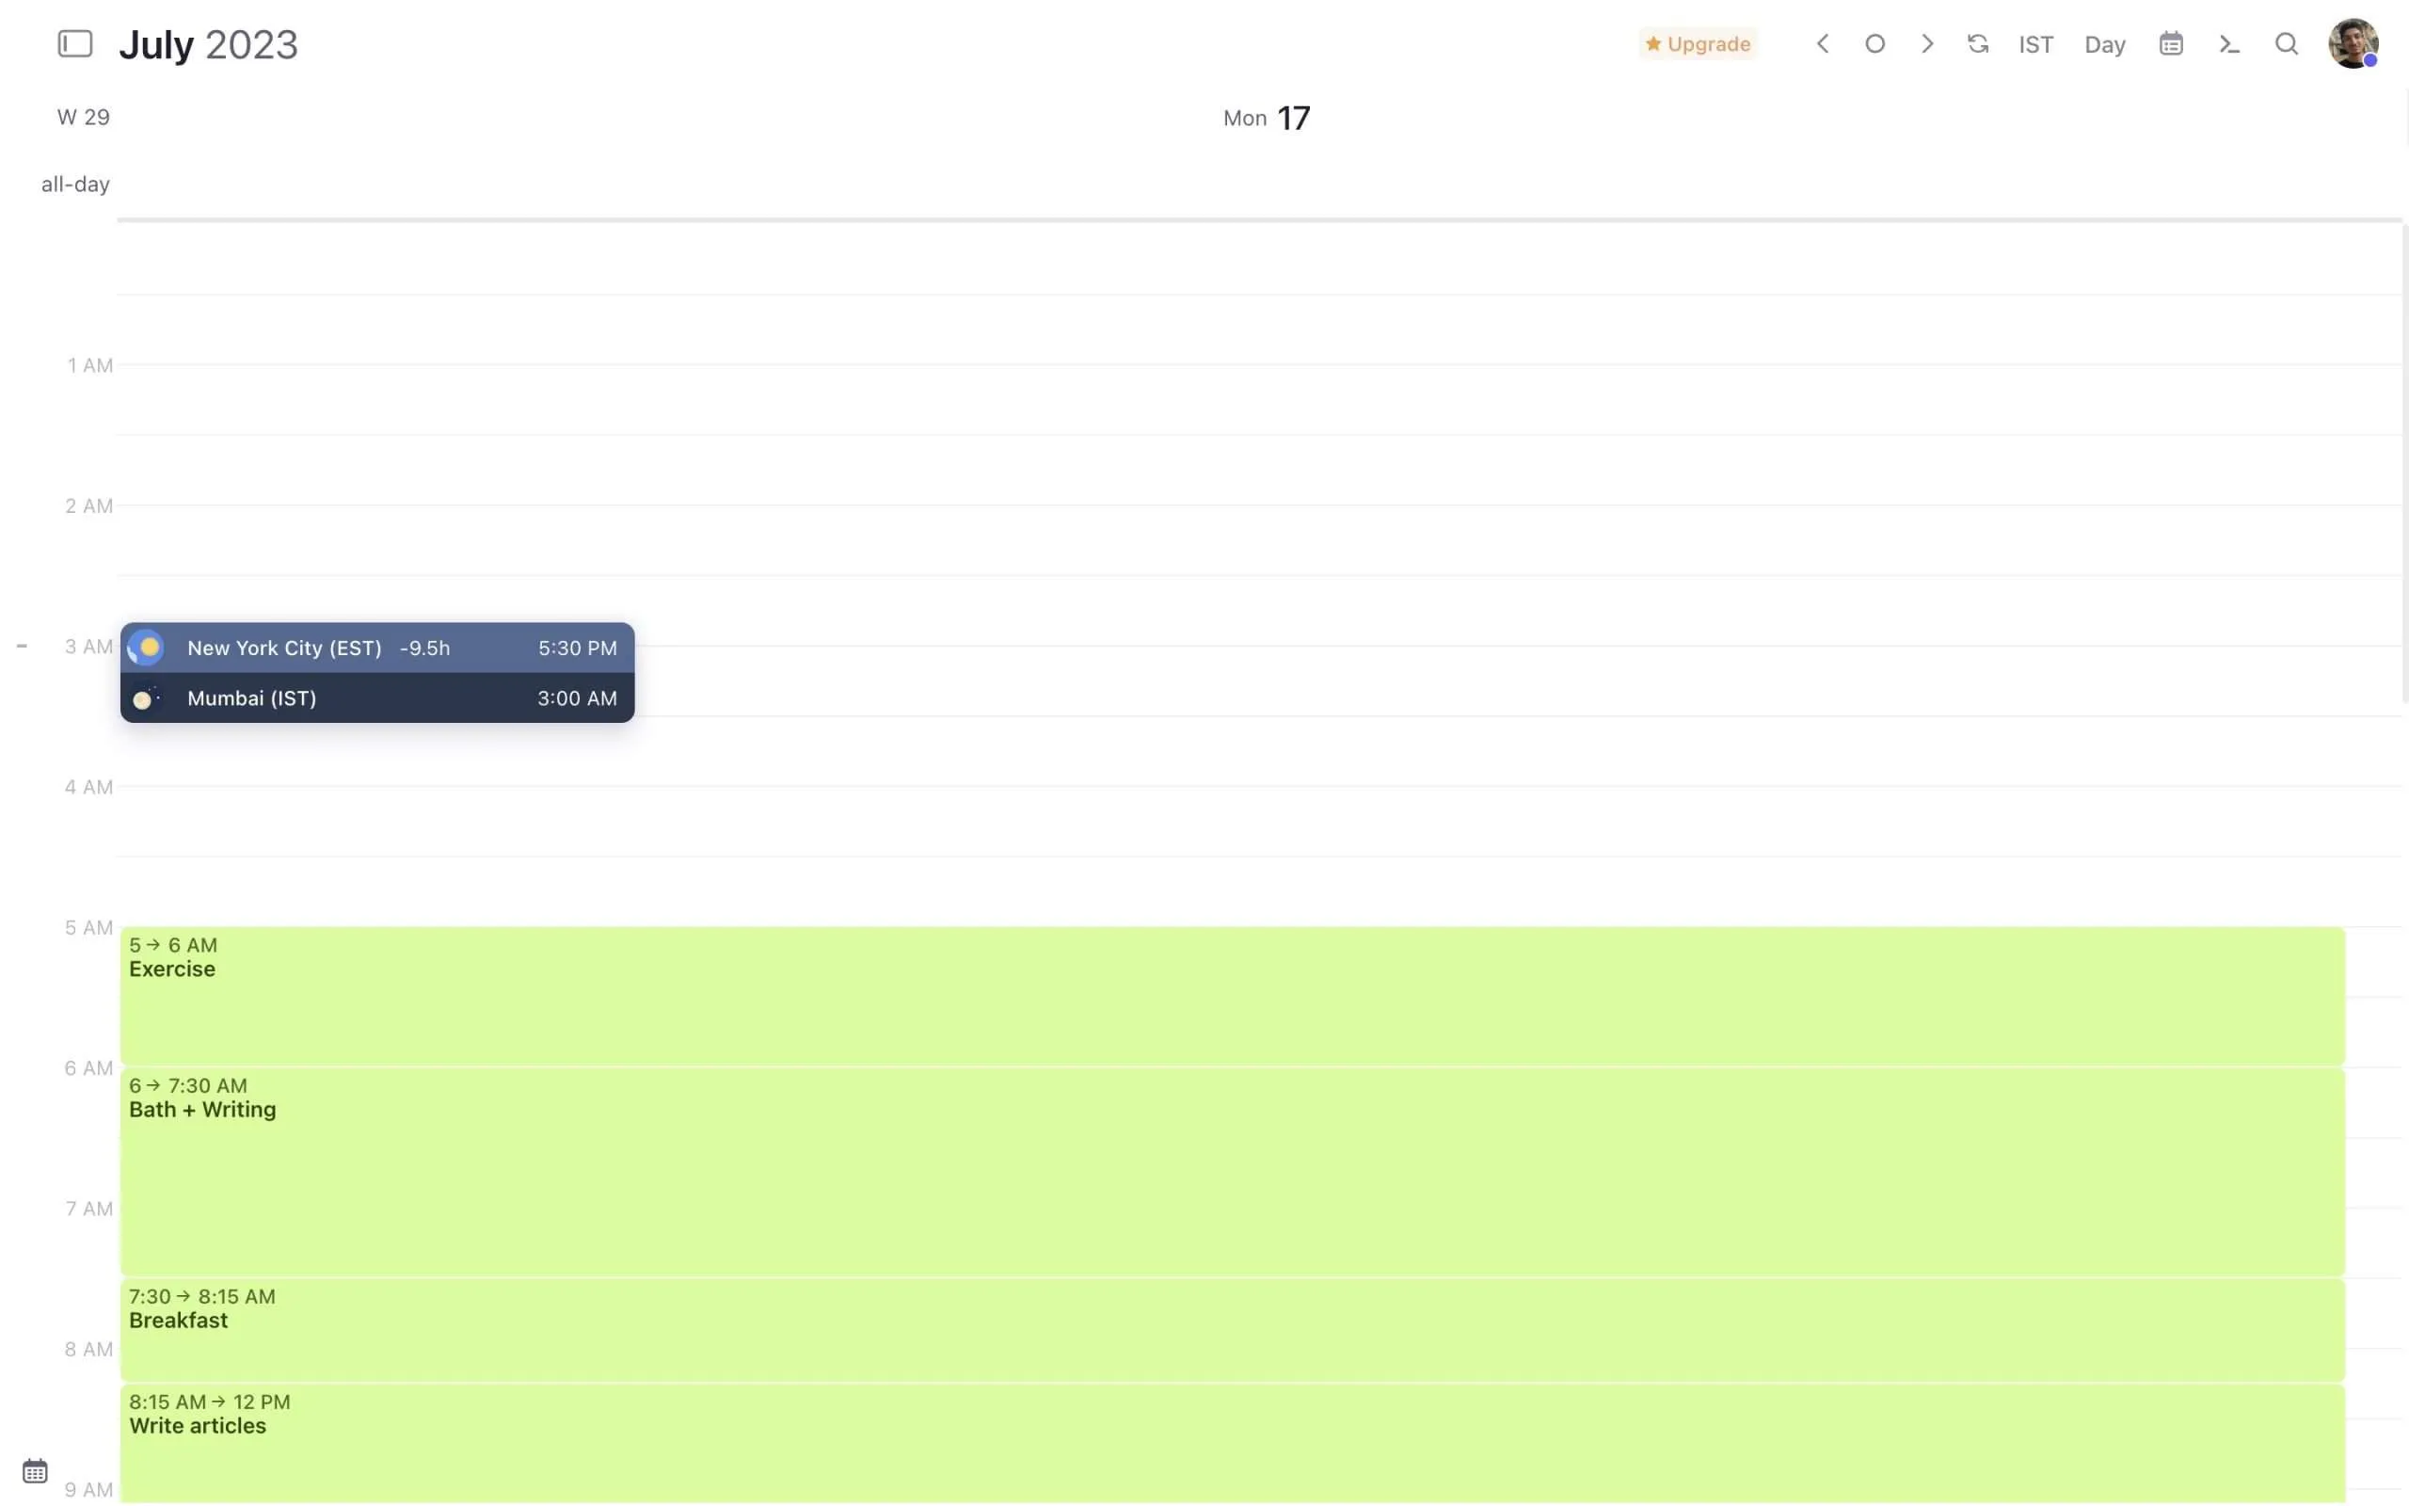The image size is (2409, 1506).
Task: Open the IST timezone selector
Action: point(2035,45)
